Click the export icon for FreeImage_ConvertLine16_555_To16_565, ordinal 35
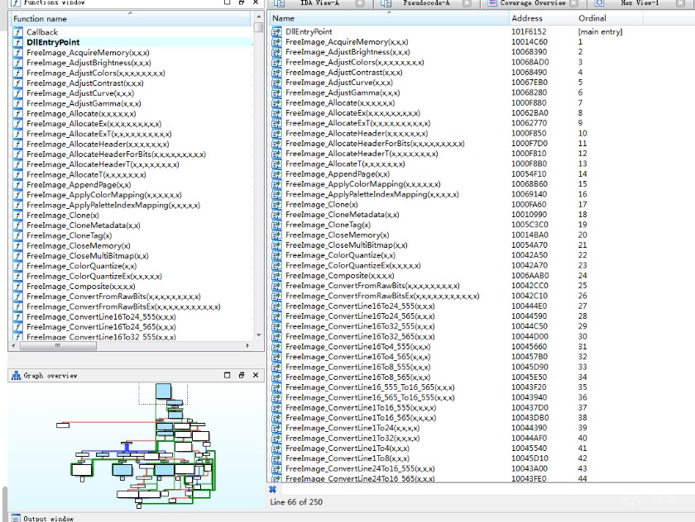Viewport: 695px width, 522px height. 277,387
